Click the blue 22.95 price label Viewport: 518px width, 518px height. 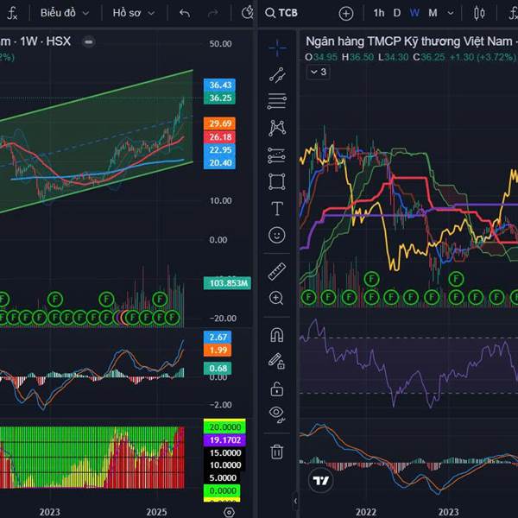click(x=219, y=149)
